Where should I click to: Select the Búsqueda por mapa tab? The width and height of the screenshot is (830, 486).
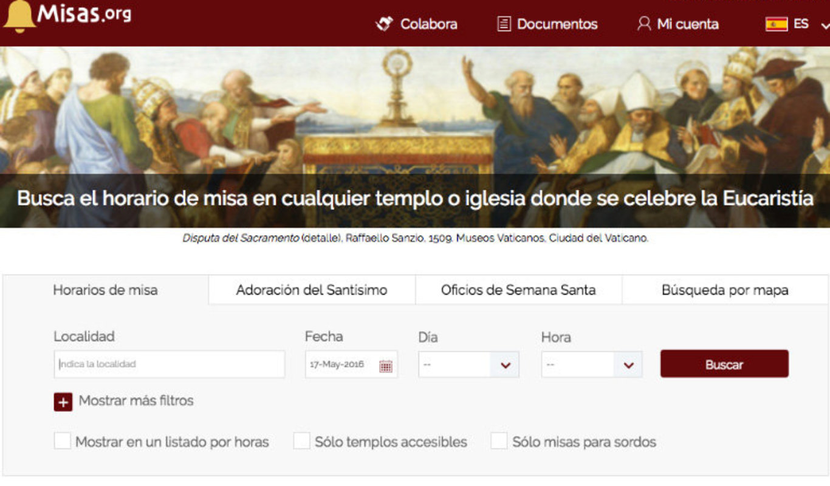tap(725, 290)
